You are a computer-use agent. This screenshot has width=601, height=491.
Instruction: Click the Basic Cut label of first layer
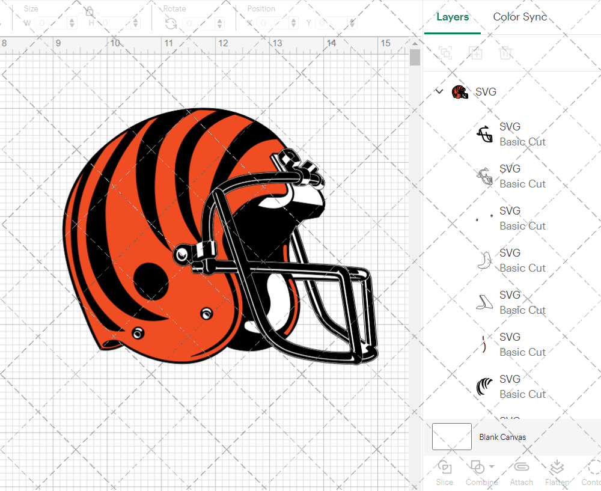pos(522,142)
